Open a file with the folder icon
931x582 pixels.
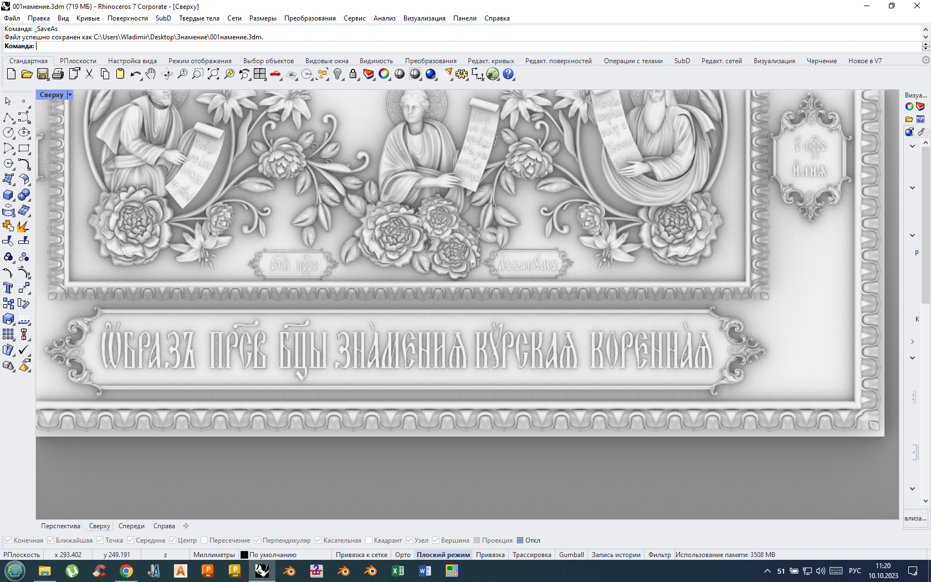[x=27, y=74]
